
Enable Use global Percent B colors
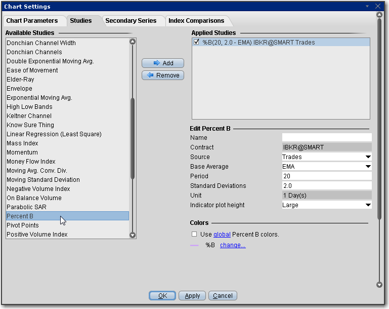194,235
